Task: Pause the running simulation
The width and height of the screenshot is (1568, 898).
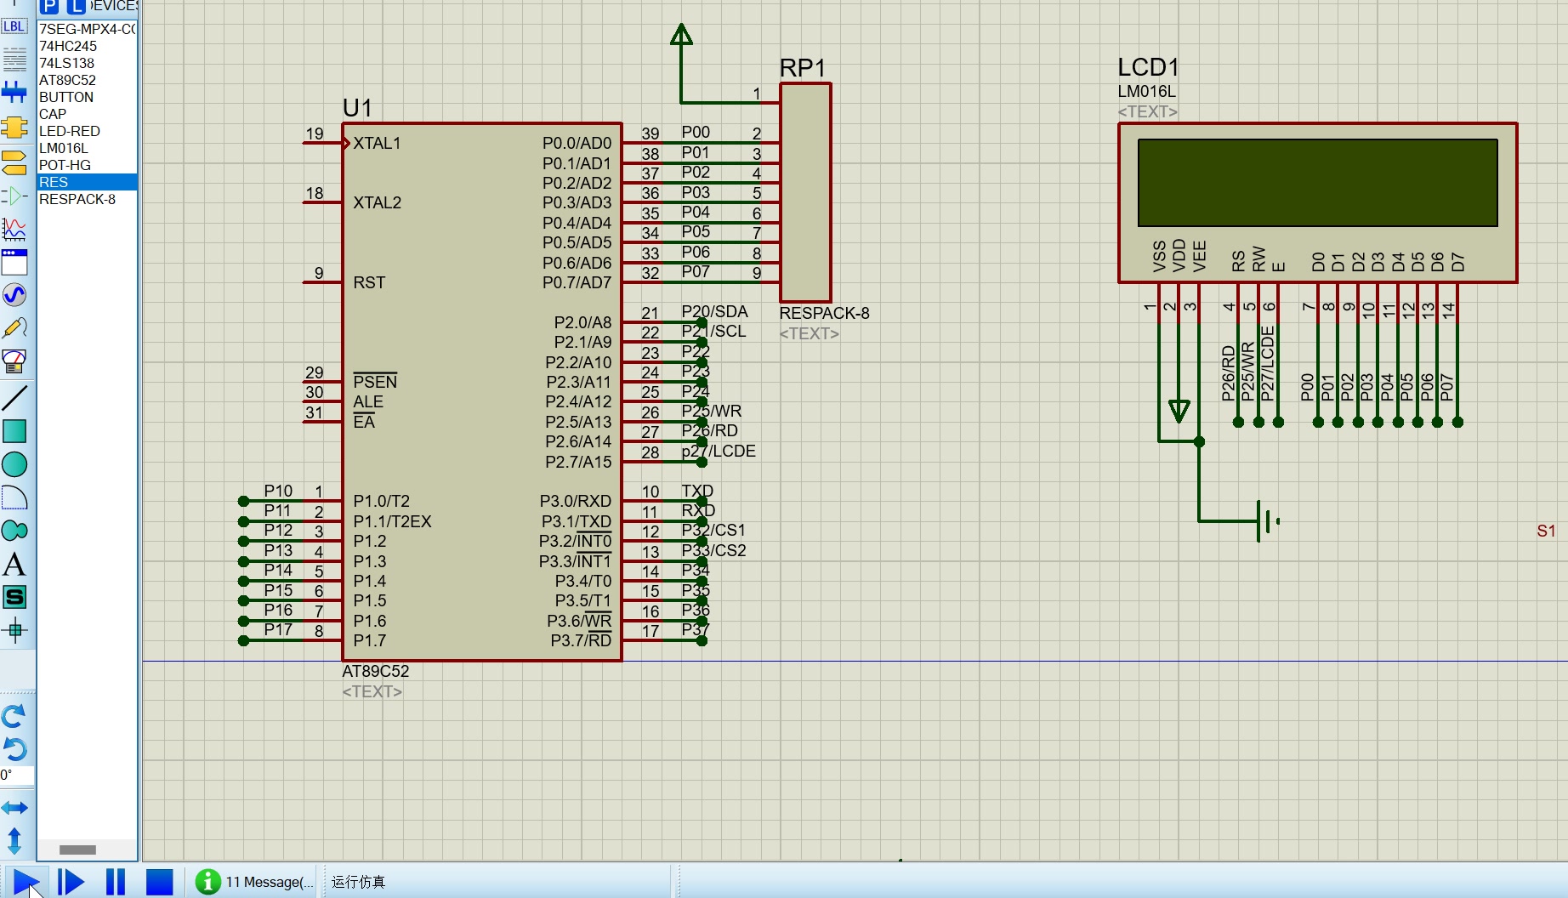Action: point(115,882)
